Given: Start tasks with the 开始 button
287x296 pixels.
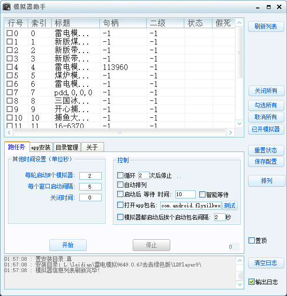Looking at the screenshot, I should pos(68,245).
